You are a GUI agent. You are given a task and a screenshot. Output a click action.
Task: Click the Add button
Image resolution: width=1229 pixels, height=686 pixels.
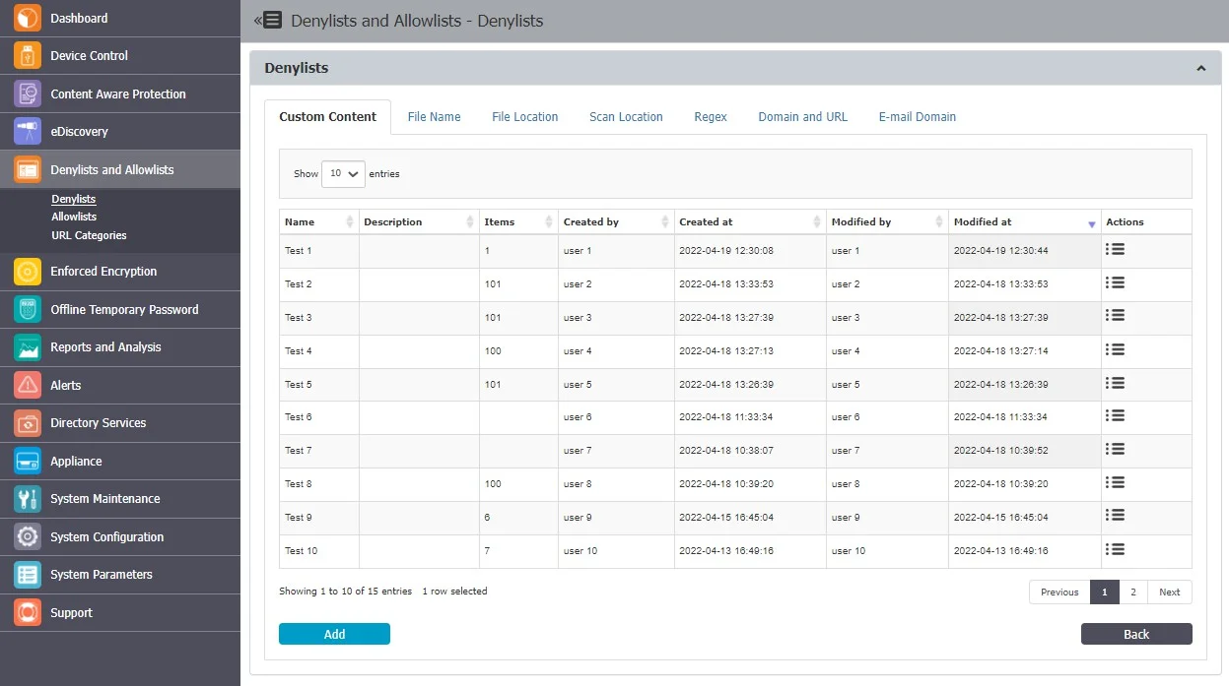334,634
